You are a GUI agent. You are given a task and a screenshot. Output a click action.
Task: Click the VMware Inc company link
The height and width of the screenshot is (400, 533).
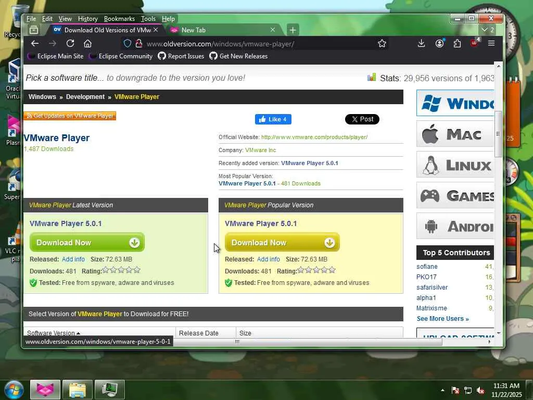click(x=260, y=150)
